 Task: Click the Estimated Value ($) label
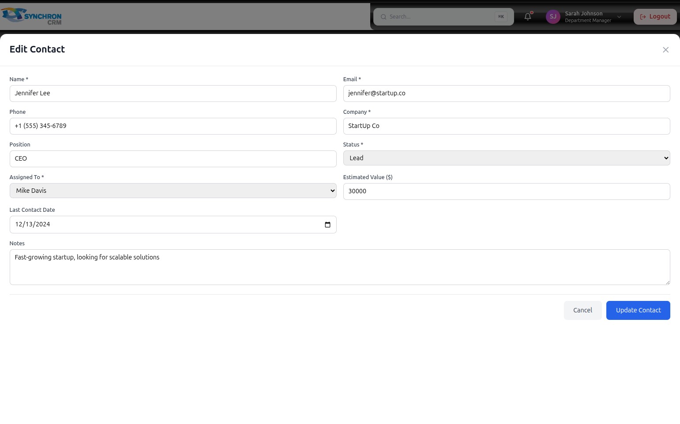pyautogui.click(x=368, y=177)
